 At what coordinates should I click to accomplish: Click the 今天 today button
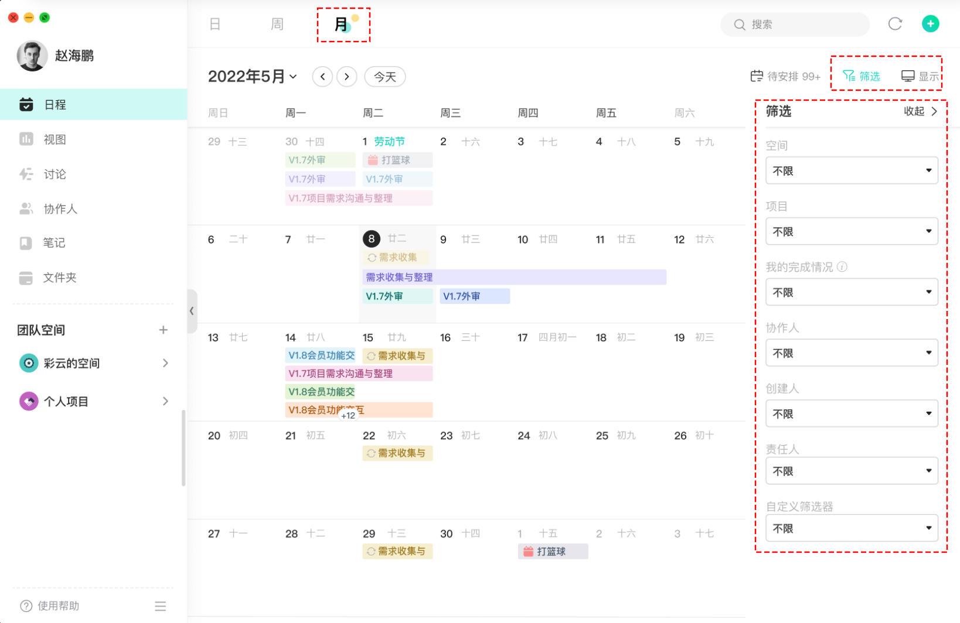[x=385, y=76]
